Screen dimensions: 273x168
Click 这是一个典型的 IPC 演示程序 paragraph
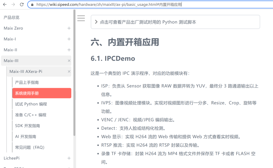pos(140,73)
